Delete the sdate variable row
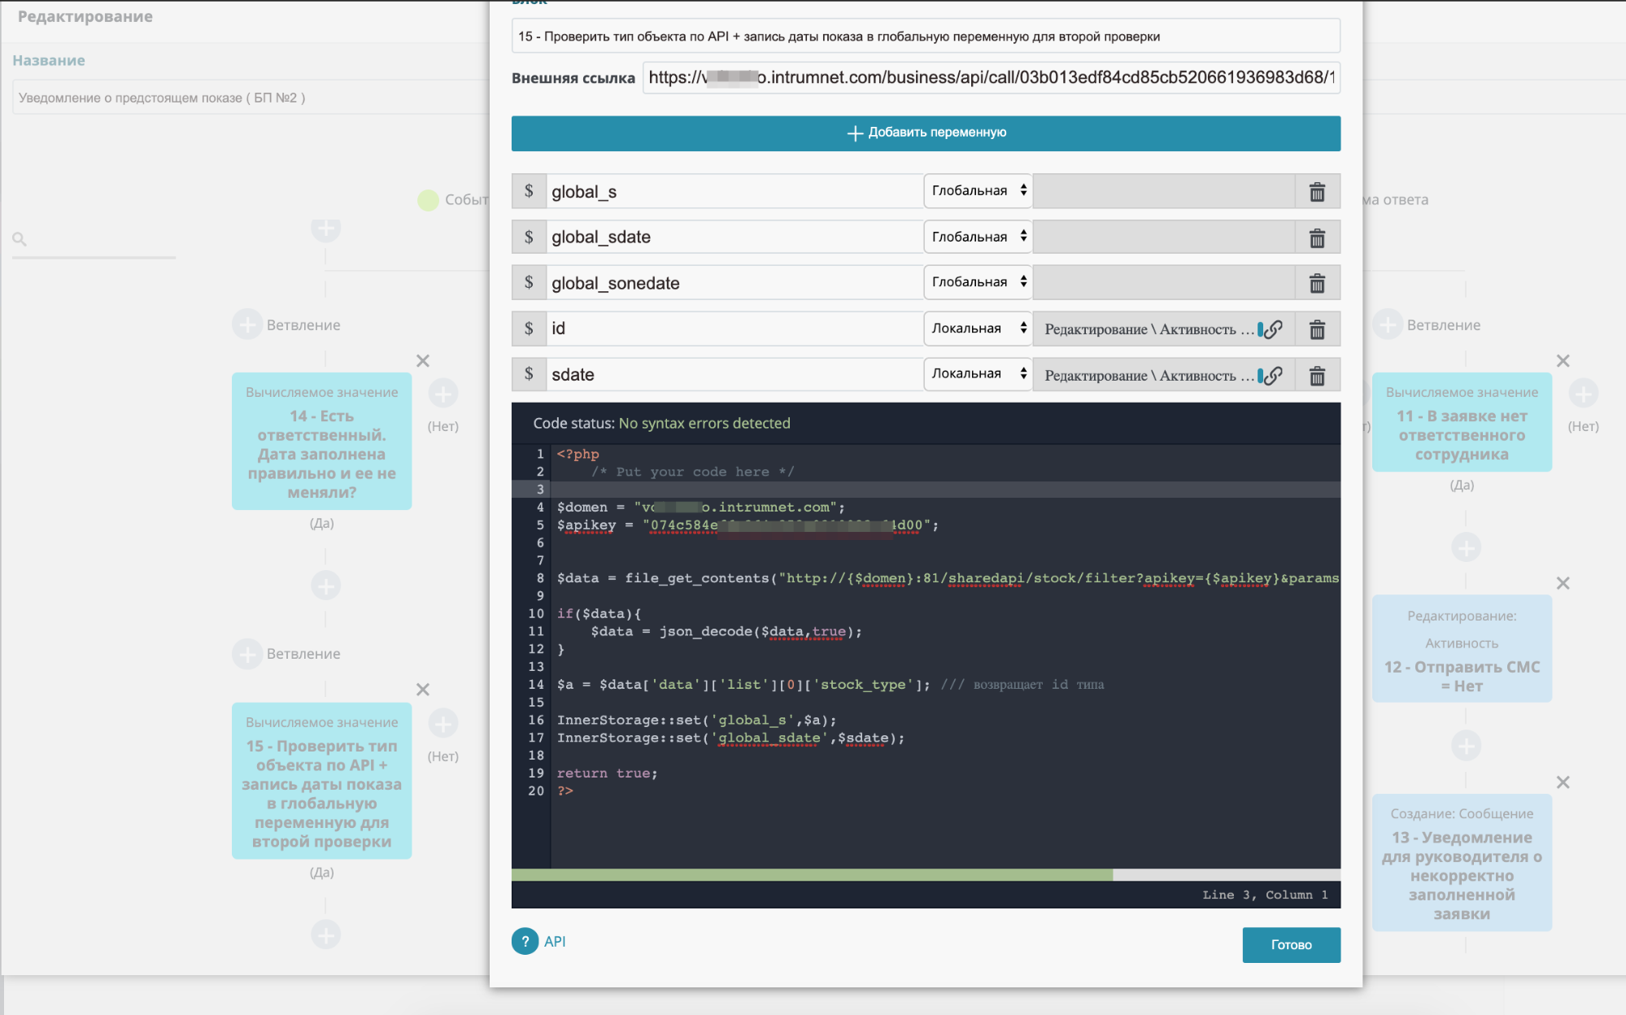This screenshot has width=1626, height=1015. [x=1317, y=375]
